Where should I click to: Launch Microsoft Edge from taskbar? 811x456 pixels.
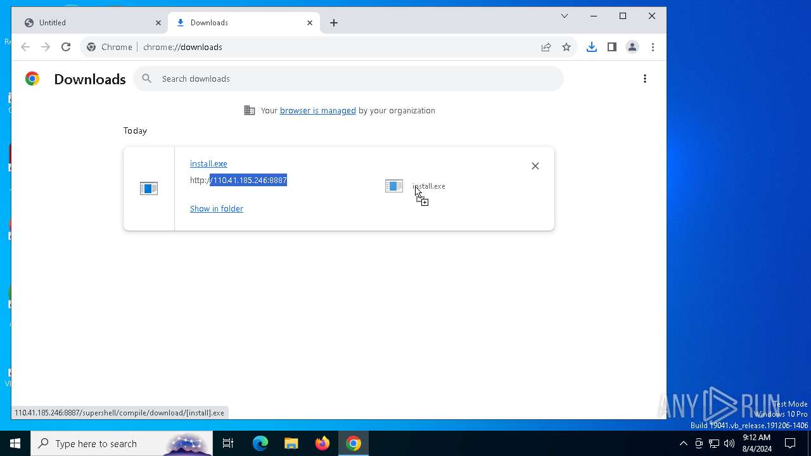click(260, 443)
